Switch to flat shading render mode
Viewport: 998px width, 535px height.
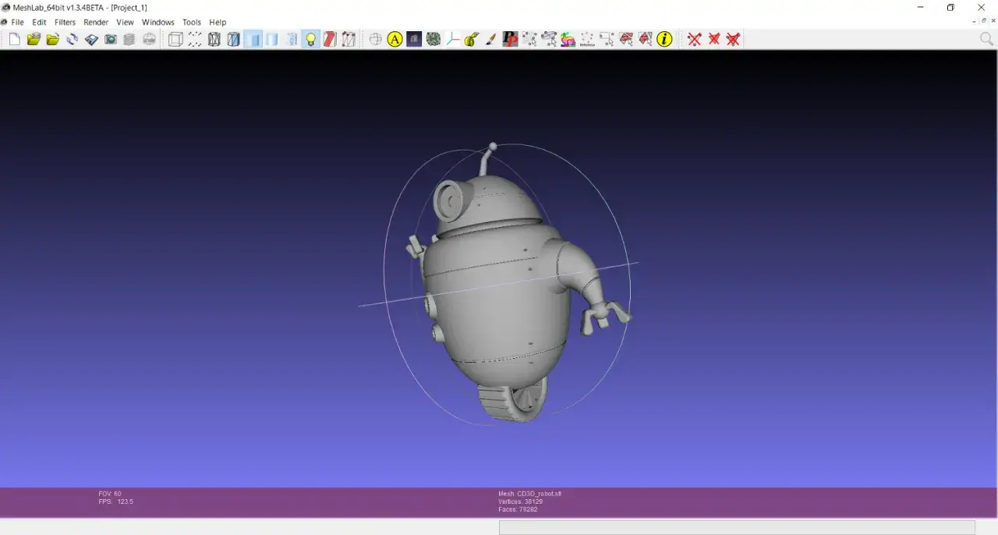tap(272, 39)
